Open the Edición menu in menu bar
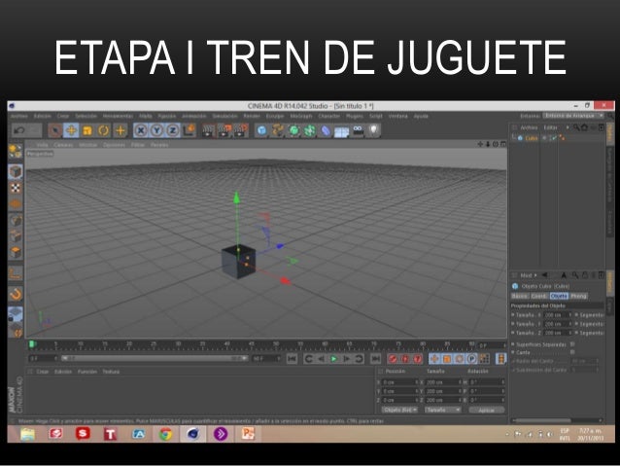620x466 pixels. [x=43, y=116]
